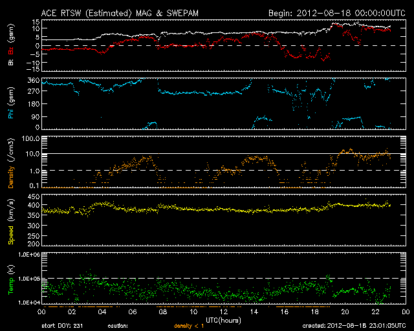This screenshot has width=414, height=331.
Task: Click the yellow 'Speed' axis label
Action: click(11, 235)
